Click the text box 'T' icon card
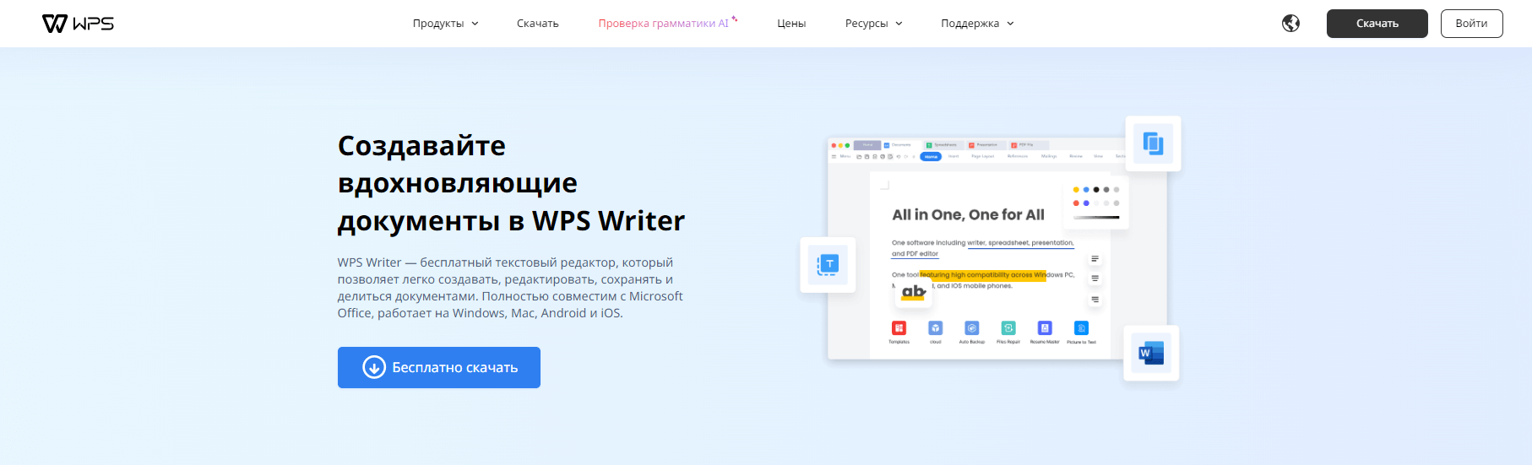The width and height of the screenshot is (1532, 465). click(828, 265)
